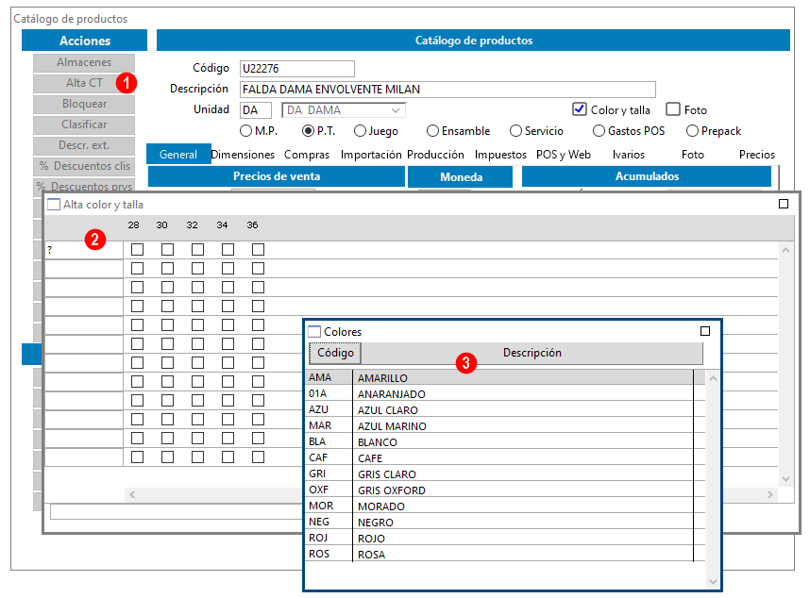The height and width of the screenshot is (598, 810).
Task: Tick the Foto checkbox
Action: [x=672, y=109]
